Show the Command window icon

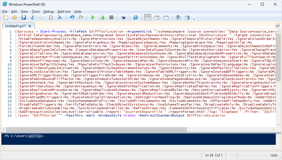coord(178,17)
